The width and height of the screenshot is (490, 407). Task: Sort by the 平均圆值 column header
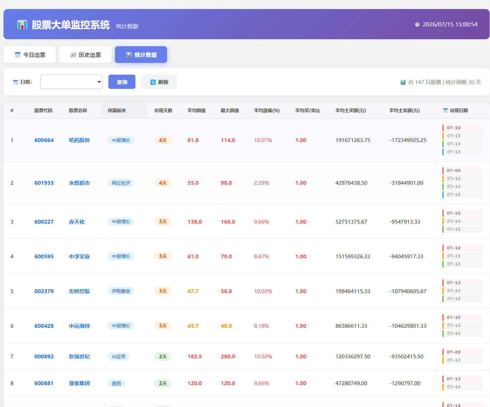point(197,110)
